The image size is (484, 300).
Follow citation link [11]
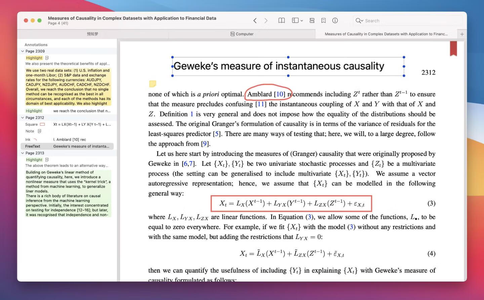pos(261,104)
